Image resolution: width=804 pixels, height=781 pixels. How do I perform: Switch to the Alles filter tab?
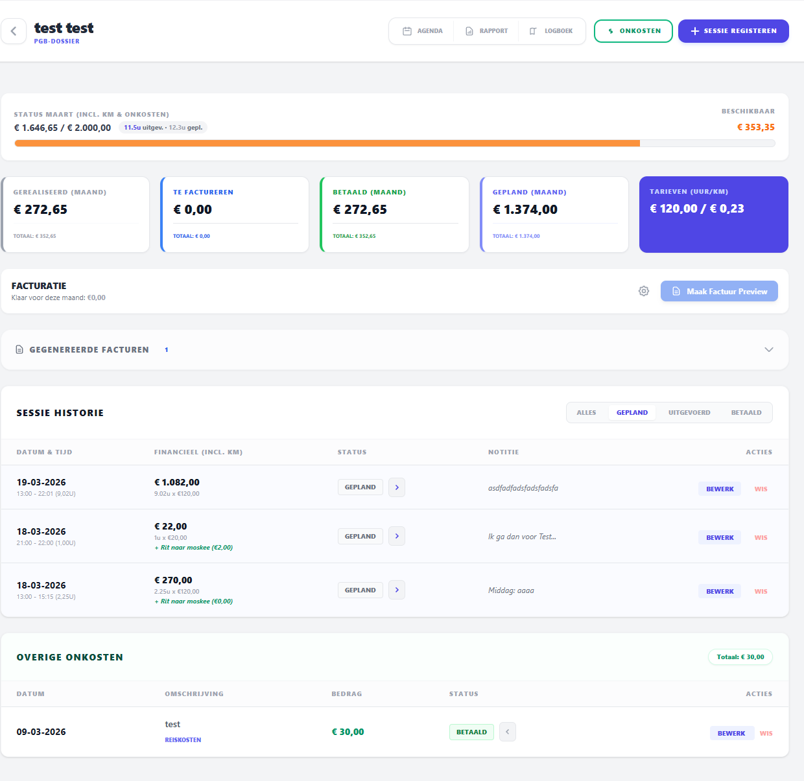point(586,413)
